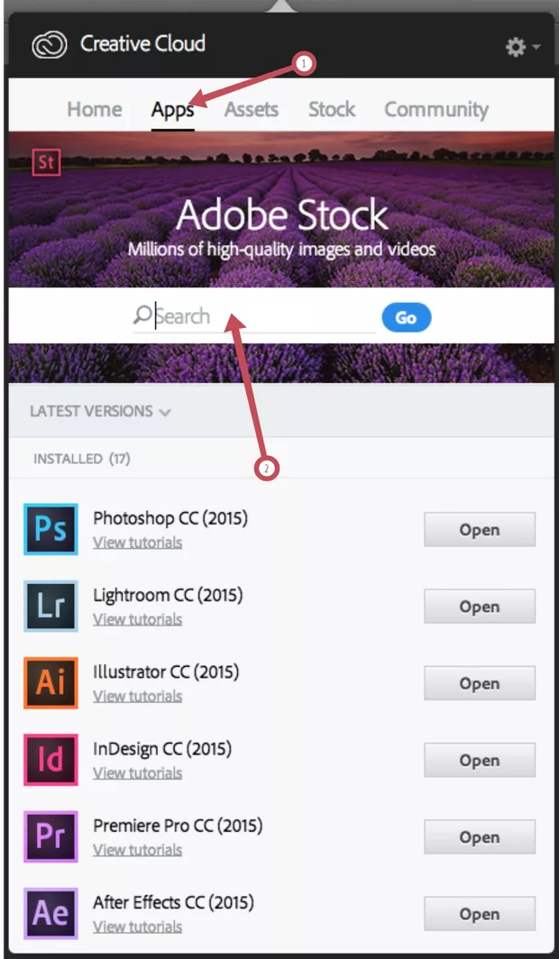View tutorials link for Lightroom CC
Image resolution: width=559 pixels, height=959 pixels.
coord(137,619)
